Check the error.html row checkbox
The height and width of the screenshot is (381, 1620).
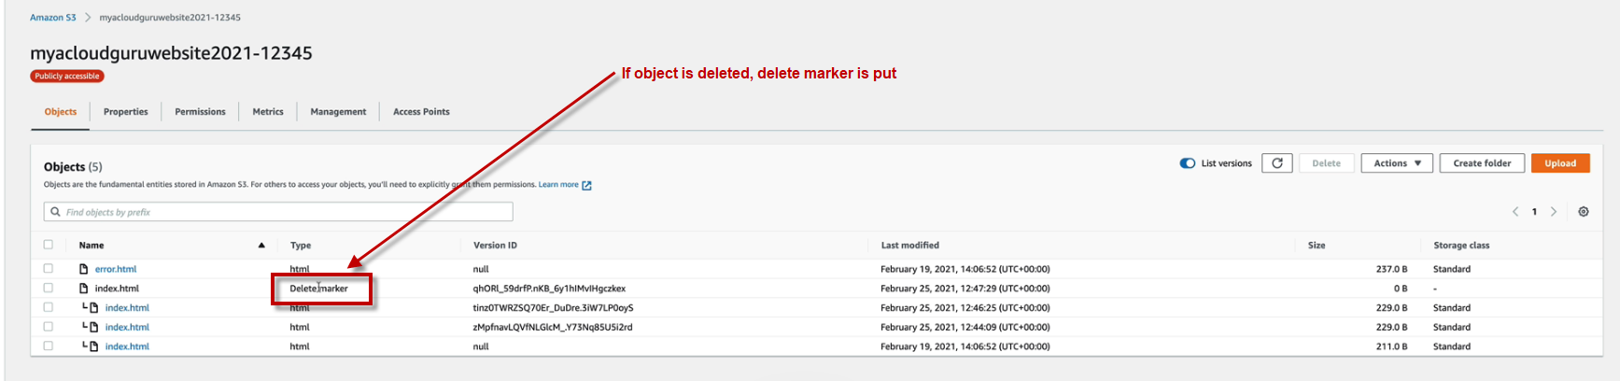[49, 269]
